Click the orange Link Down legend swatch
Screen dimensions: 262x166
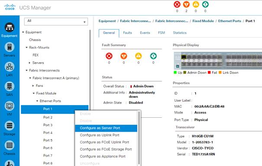[220, 73]
